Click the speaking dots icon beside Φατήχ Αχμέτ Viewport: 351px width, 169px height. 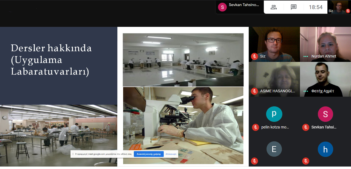click(306, 91)
